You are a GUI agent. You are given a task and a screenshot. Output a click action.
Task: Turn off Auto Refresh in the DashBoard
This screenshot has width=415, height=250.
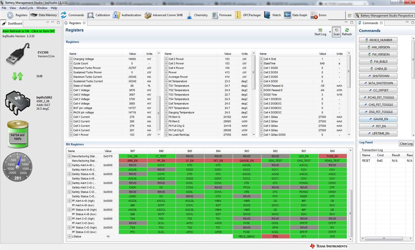pyautogui.click(x=29, y=31)
